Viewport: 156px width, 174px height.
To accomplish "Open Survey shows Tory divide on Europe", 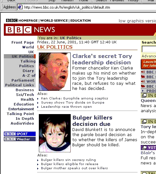I will 73,102.
